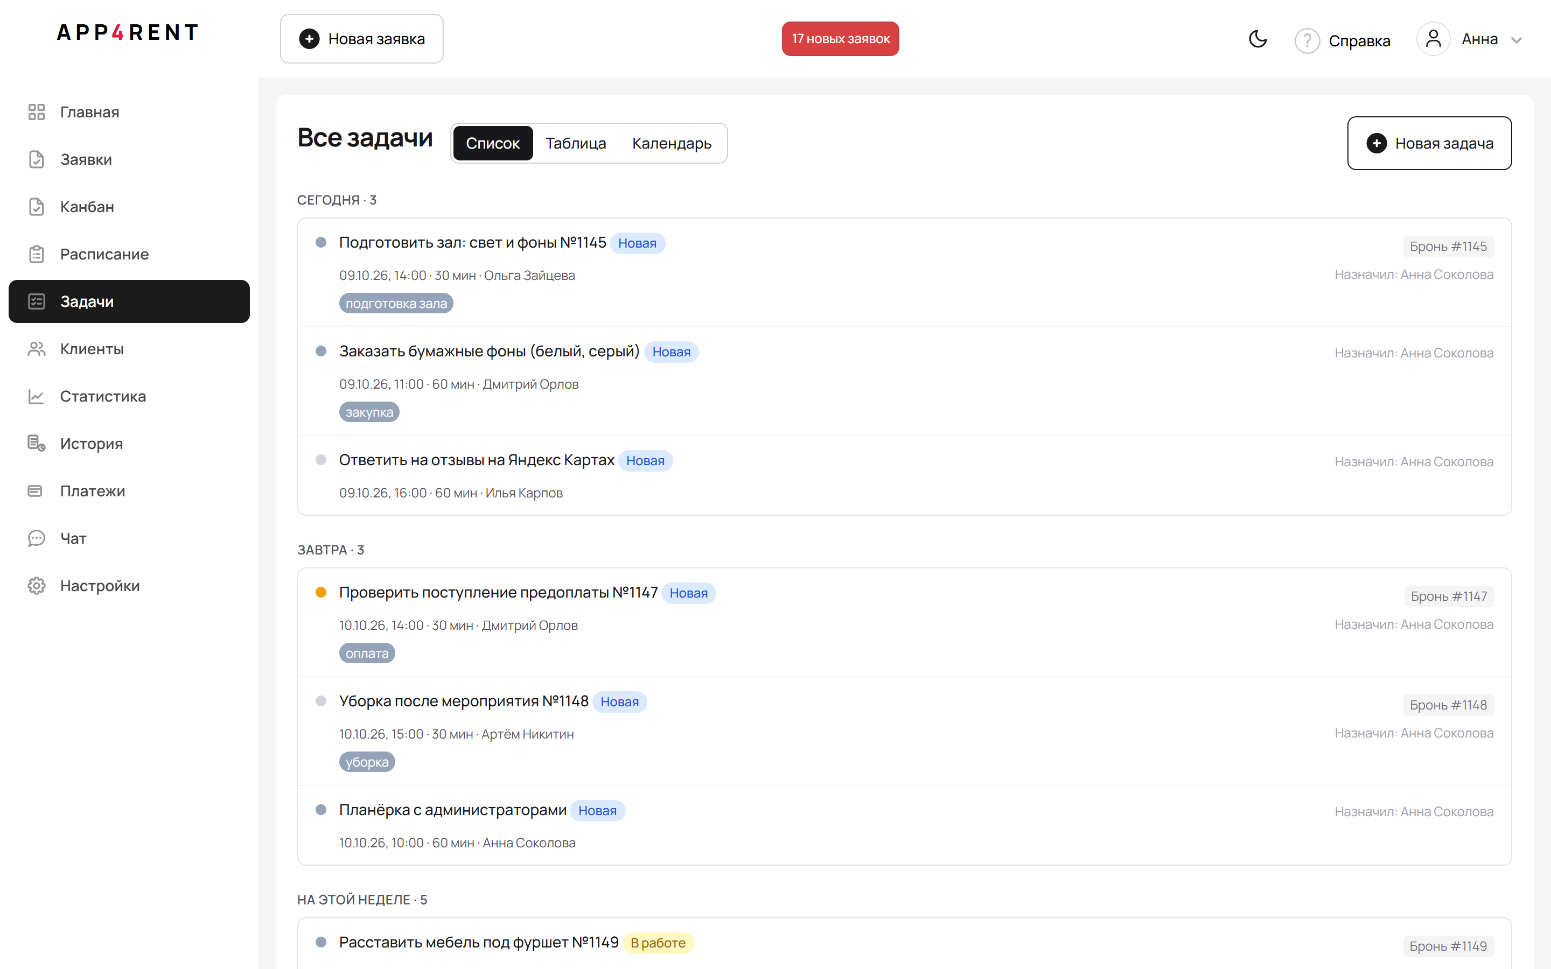This screenshot has height=969, width=1551.
Task: Open the Чат speech-bubble icon
Action: tap(37, 538)
